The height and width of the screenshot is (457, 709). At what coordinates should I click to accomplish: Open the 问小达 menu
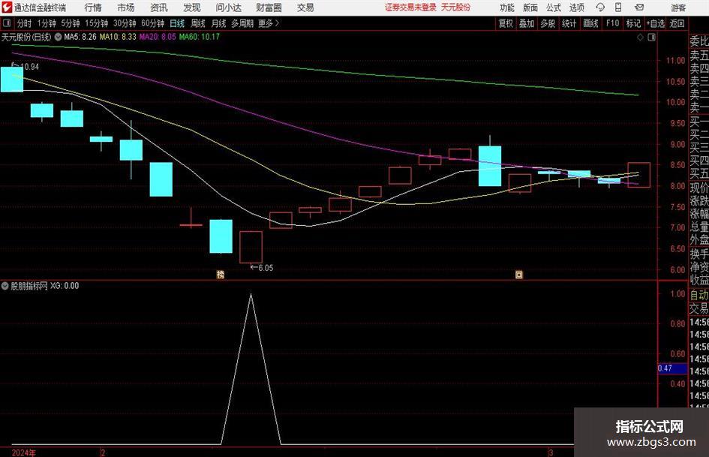point(228,8)
